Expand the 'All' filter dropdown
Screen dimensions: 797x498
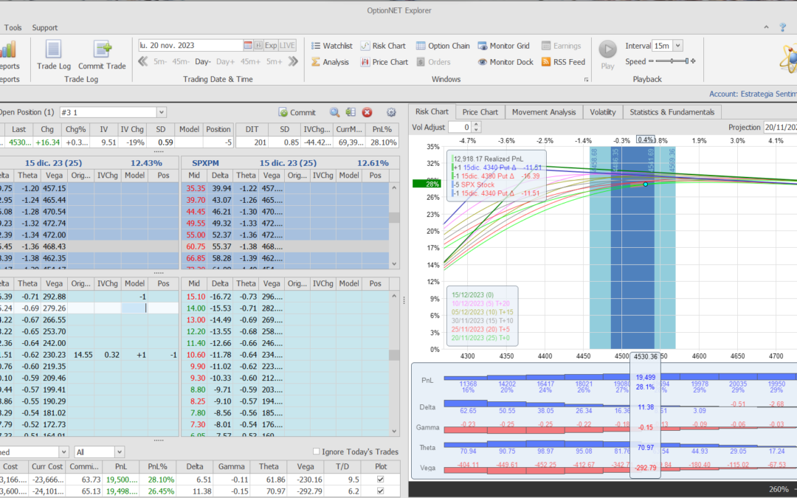click(x=120, y=452)
